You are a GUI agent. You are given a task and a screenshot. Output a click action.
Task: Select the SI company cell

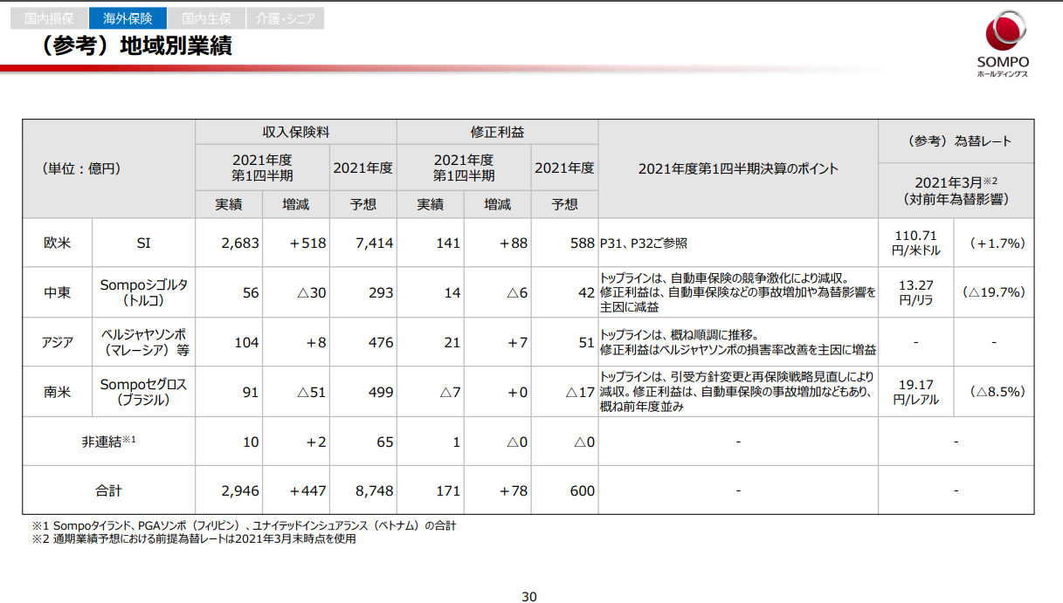(x=143, y=243)
